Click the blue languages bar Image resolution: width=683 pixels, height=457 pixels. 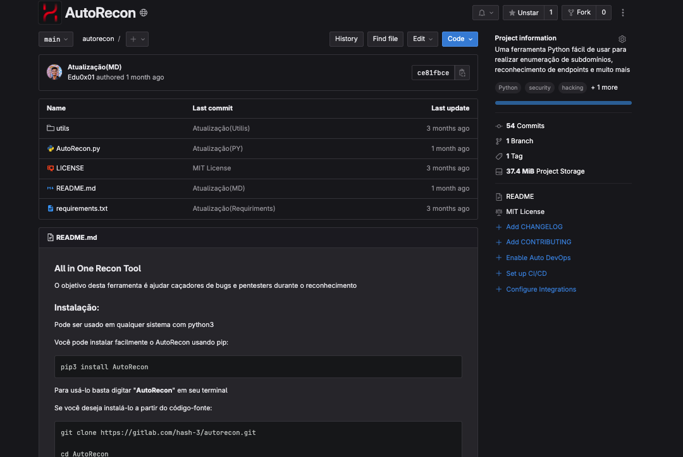563,102
